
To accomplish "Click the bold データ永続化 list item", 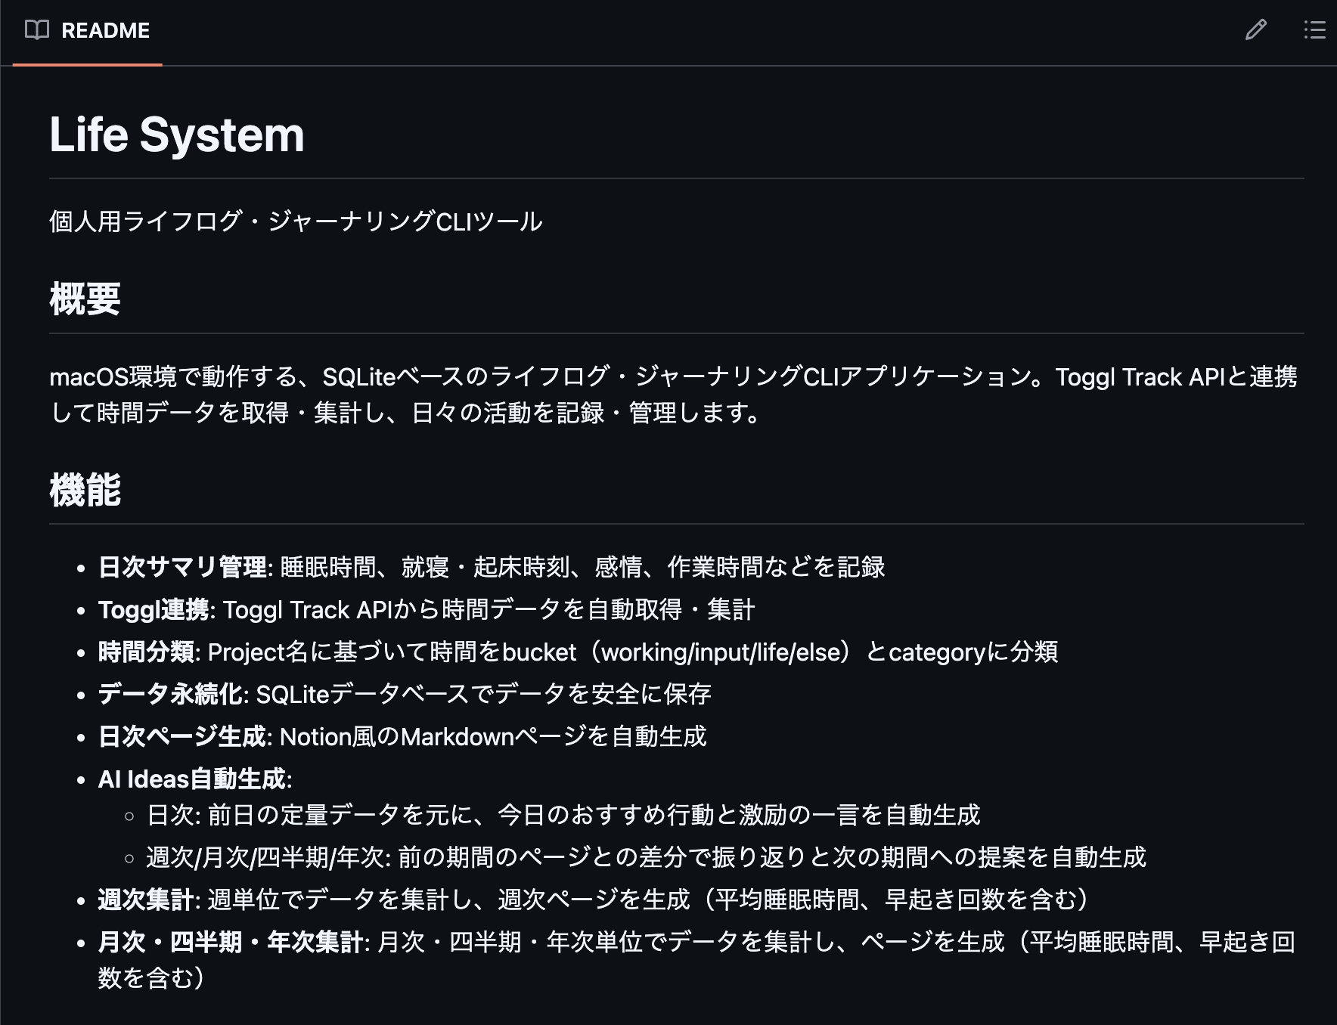I will (170, 694).
